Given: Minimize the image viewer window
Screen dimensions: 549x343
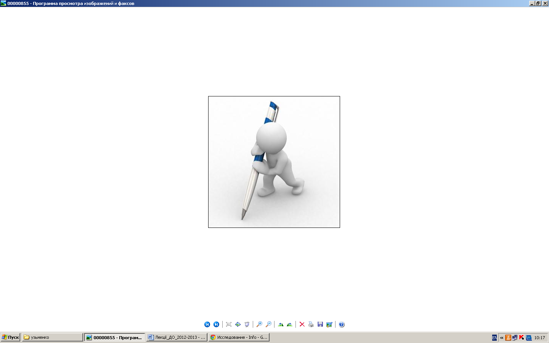Looking at the screenshot, I should [x=531, y=3].
